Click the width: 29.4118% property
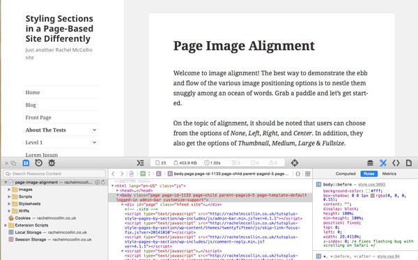 pyautogui.click(x=342, y=236)
